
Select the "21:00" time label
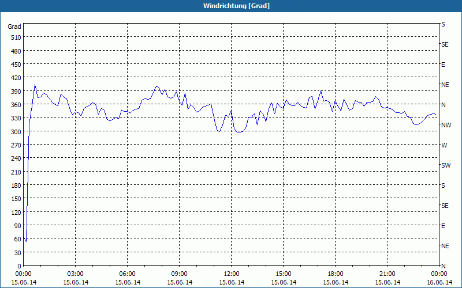click(387, 274)
